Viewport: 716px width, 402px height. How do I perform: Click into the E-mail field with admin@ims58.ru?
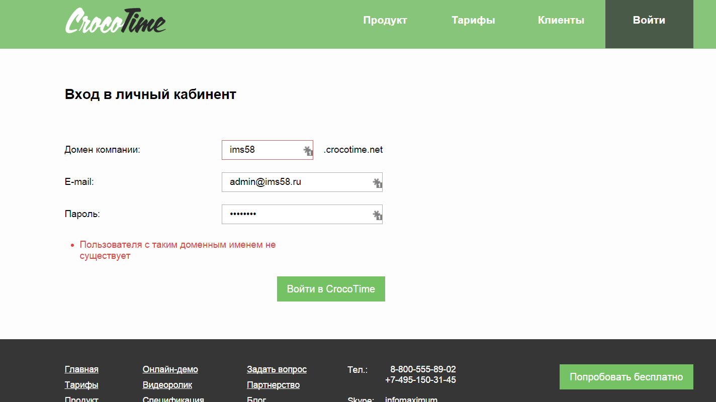click(302, 182)
